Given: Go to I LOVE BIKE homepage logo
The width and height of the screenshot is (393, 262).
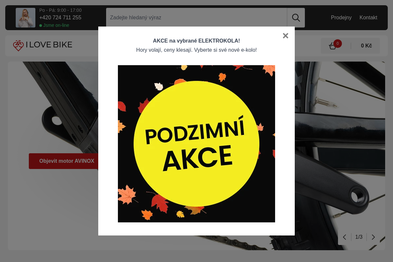Looking at the screenshot, I should click(43, 45).
